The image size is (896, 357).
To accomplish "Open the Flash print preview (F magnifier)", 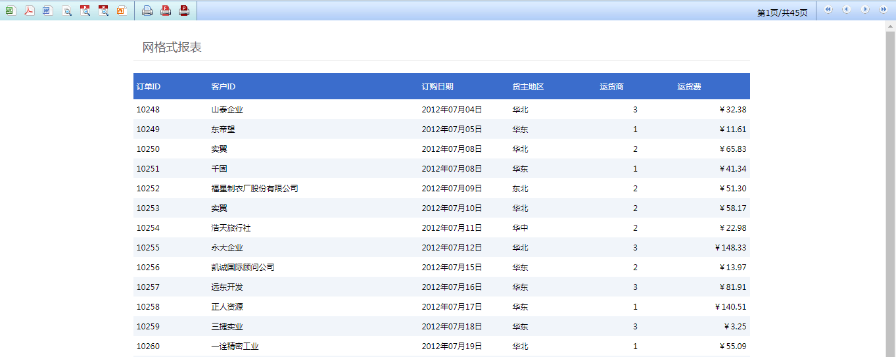I will [85, 11].
